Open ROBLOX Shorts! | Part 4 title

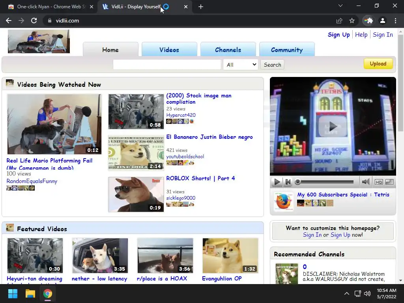(x=200, y=178)
